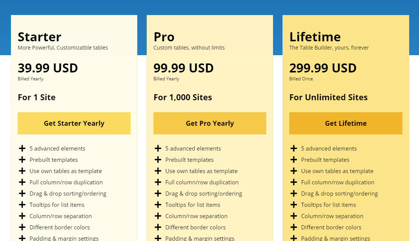Click Lifetime 'Different border colors' feature text
419x241 pixels.
331,227
